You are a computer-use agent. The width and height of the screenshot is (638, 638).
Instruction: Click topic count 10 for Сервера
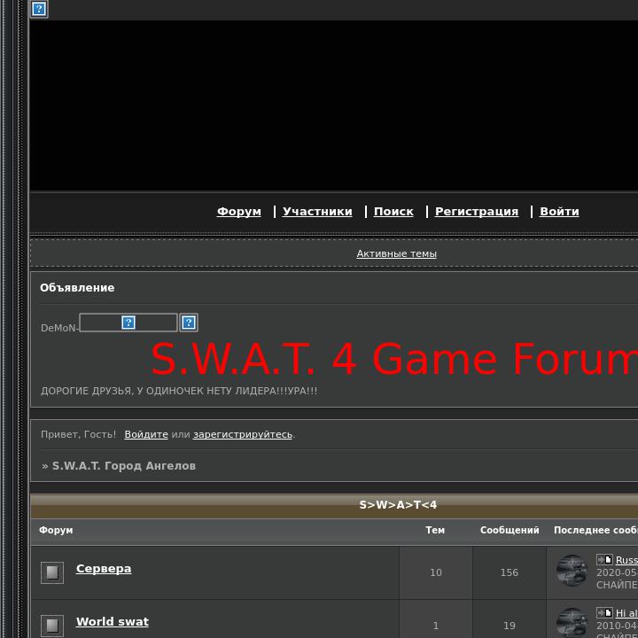(x=436, y=572)
